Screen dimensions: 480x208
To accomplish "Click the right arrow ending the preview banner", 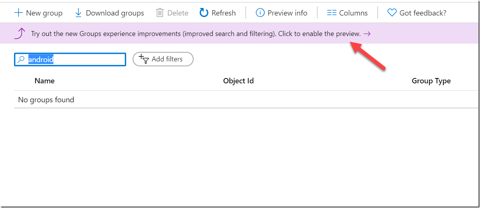I will [x=367, y=34].
